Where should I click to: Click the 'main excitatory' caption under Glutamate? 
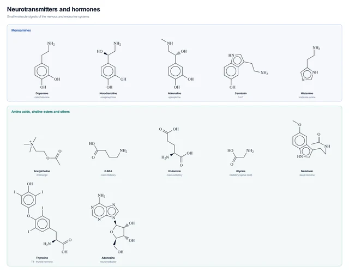[174, 175]
